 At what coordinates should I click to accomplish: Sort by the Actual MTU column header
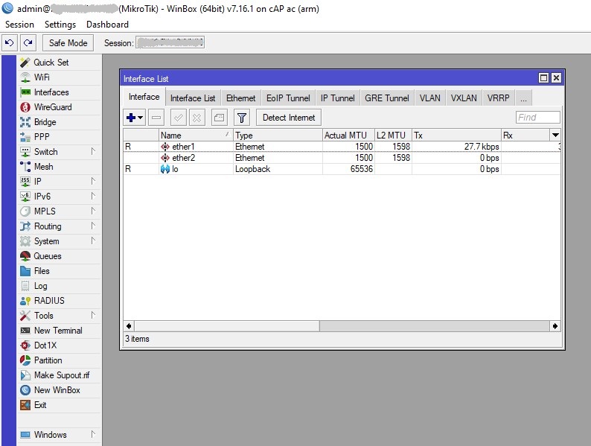coord(348,135)
